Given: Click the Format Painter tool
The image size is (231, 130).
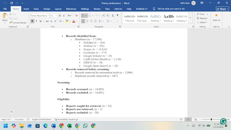Looking at the screenshot, I should 18,23.
